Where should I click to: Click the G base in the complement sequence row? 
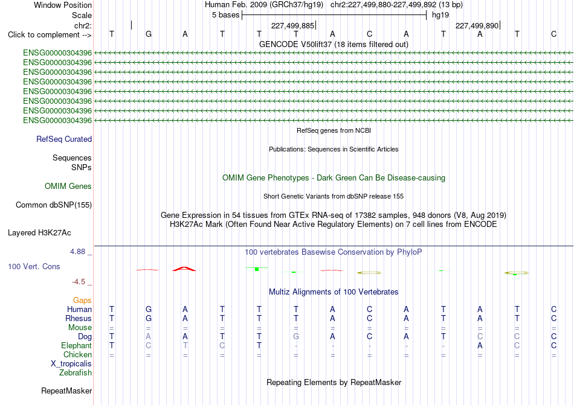pos(148,34)
